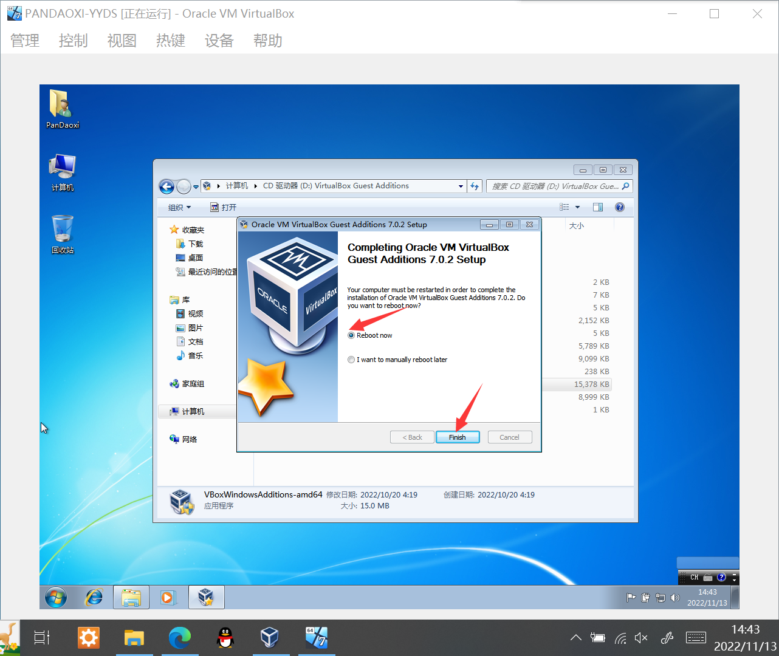Image resolution: width=779 pixels, height=656 pixels.
Task: Select the 计算机 desktop icon
Action: click(62, 173)
